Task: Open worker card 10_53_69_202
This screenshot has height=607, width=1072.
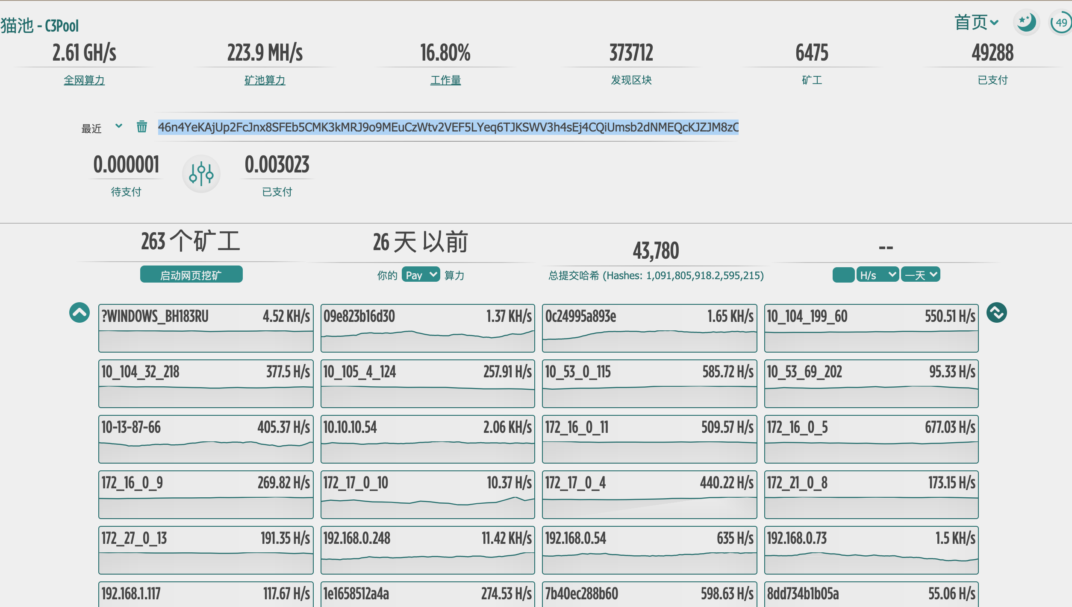Action: 872,383
